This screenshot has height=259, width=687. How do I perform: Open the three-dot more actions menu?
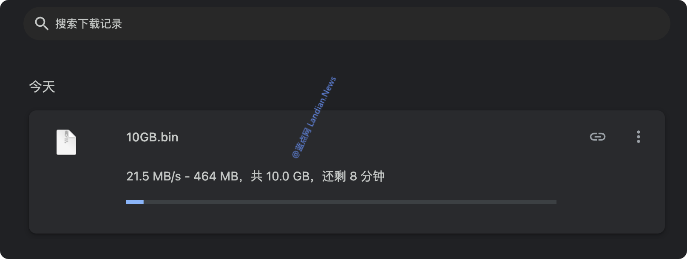point(638,137)
